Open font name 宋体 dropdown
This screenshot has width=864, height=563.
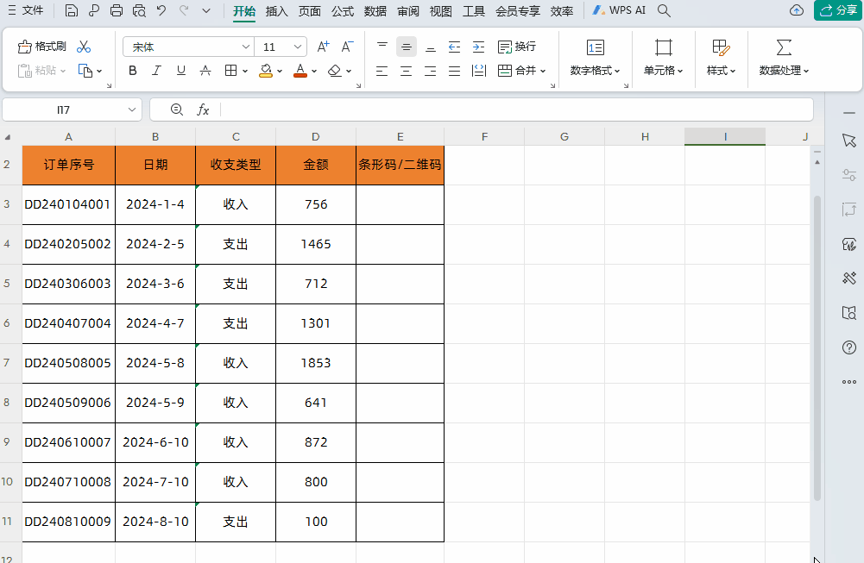tap(246, 47)
